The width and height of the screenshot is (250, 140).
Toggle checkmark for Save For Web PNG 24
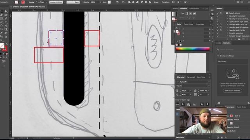(218, 30)
